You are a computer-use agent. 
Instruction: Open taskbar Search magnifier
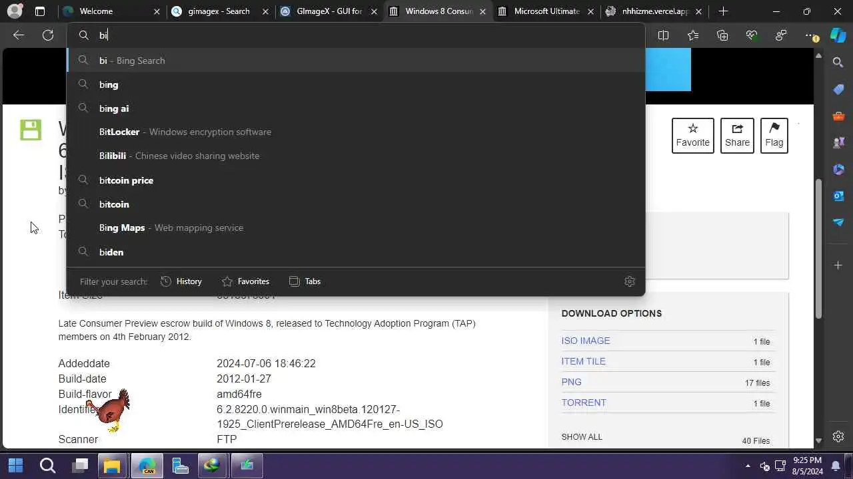tap(48, 466)
